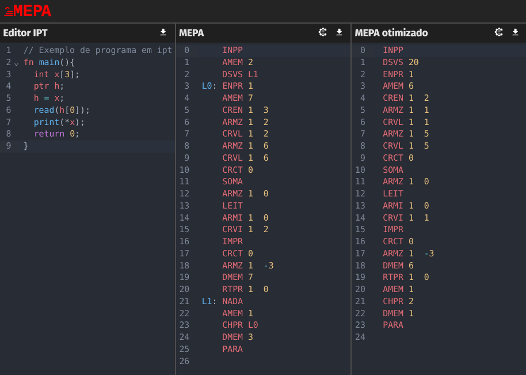Click DSVS 20 in MEPA otimizado
This screenshot has height=375, width=526.
[400, 62]
